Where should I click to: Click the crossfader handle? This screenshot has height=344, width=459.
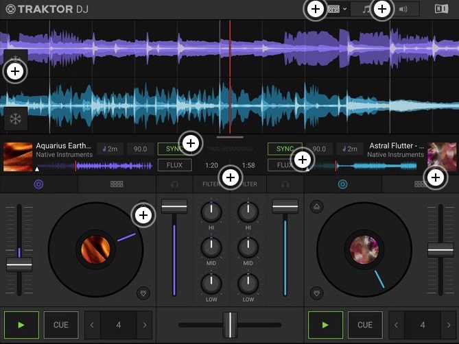(x=230, y=325)
